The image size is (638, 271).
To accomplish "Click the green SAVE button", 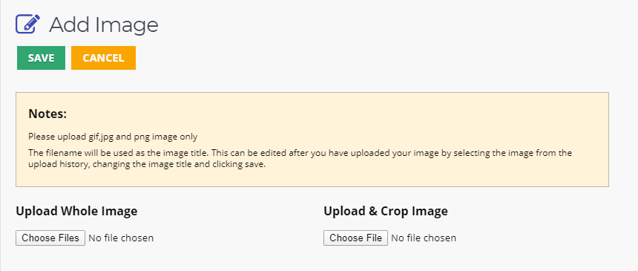I will pyautogui.click(x=41, y=58).
